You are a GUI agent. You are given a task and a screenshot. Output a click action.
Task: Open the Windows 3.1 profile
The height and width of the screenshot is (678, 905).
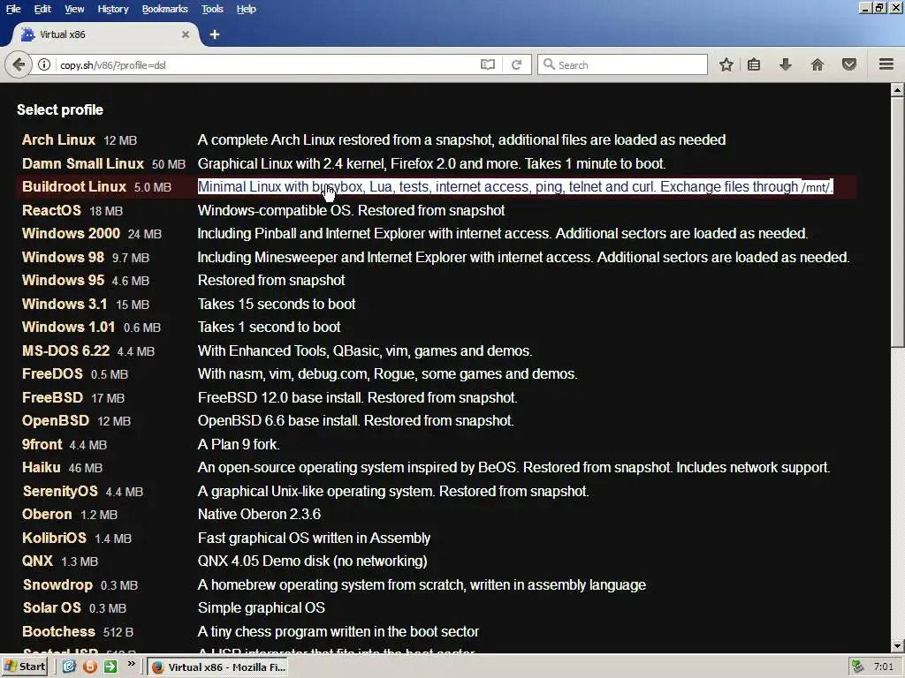click(65, 304)
